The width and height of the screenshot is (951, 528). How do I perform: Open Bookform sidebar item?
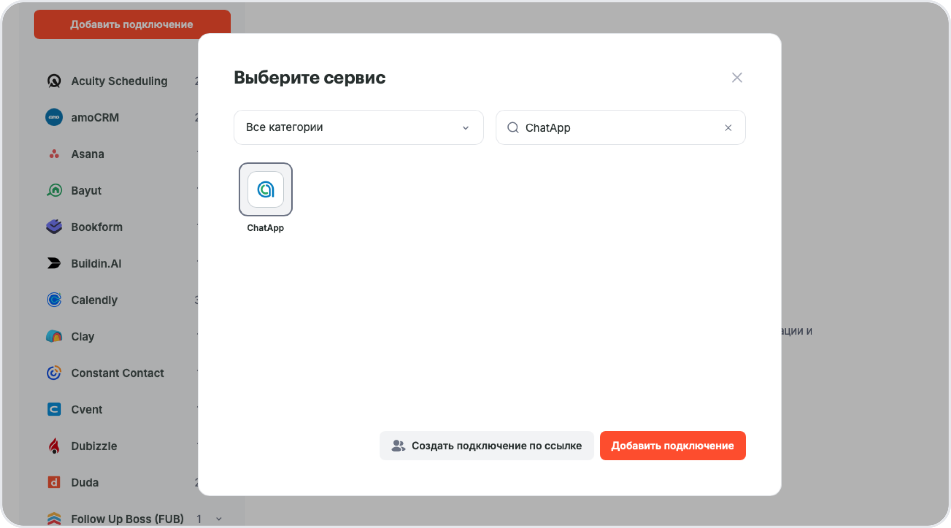(97, 227)
